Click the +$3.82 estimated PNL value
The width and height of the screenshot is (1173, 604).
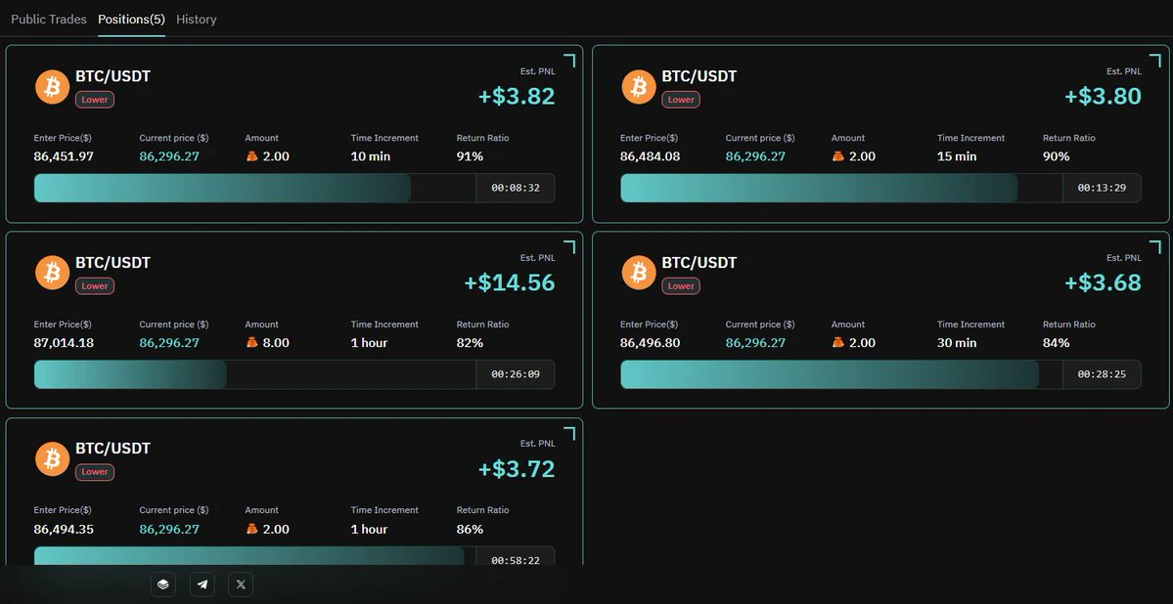517,97
